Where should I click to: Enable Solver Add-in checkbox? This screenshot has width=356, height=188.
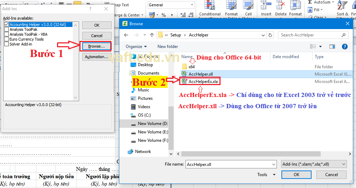(7, 44)
